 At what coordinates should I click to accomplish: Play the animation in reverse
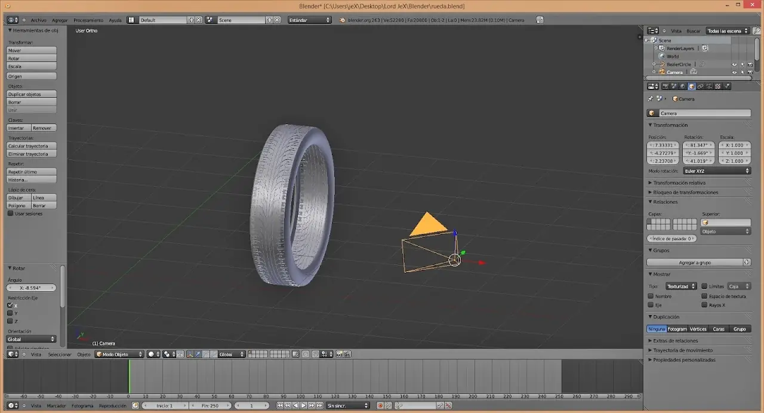tap(296, 406)
